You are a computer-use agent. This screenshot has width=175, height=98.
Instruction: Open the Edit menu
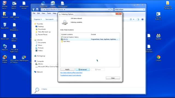pyautogui.click(x=38, y=13)
